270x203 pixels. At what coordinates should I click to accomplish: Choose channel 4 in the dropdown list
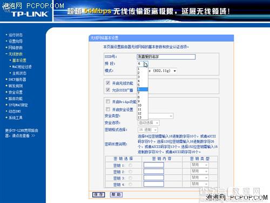[143, 81]
